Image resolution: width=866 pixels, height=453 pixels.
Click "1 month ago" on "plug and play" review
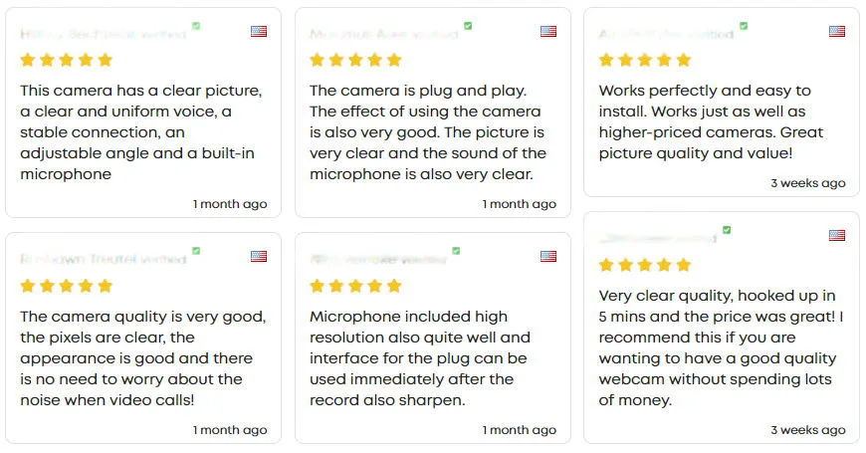[520, 204]
